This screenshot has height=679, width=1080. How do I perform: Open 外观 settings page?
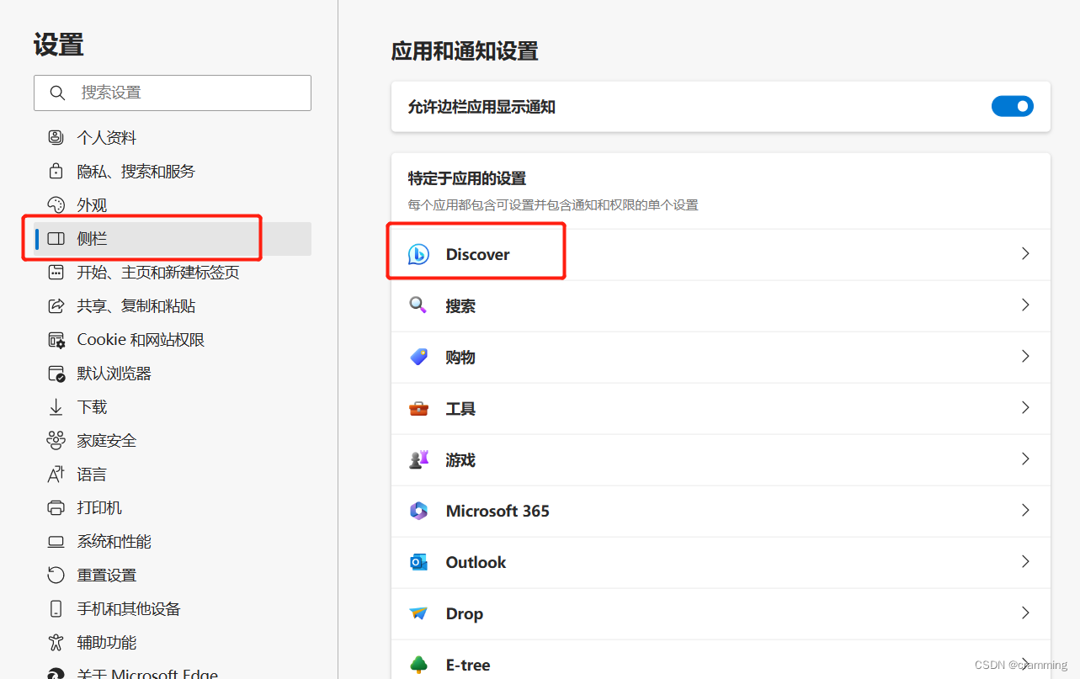pyautogui.click(x=173, y=204)
